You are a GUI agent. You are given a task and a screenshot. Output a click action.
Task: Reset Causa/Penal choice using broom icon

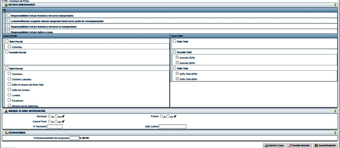63,121
